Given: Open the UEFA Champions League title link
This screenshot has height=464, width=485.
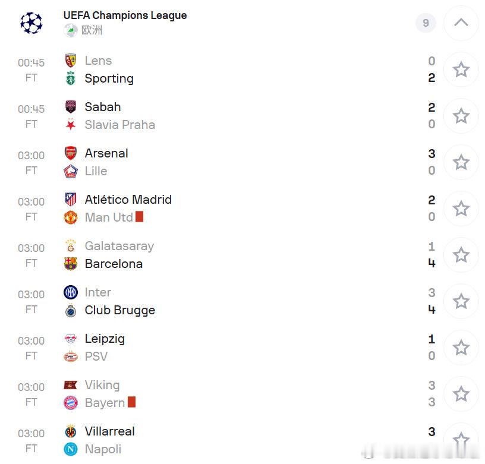Looking at the screenshot, I should [125, 15].
